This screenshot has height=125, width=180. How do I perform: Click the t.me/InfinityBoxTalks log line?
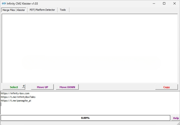pos(18,97)
